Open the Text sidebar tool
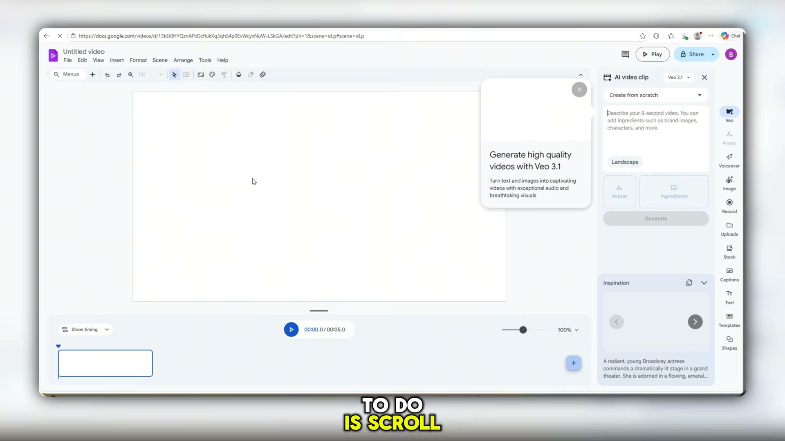This screenshot has width=785, height=441. pos(729,298)
